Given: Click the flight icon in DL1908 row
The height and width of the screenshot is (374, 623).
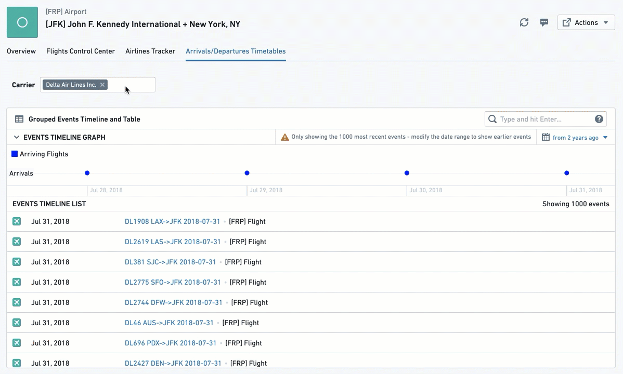Looking at the screenshot, I should pyautogui.click(x=17, y=221).
